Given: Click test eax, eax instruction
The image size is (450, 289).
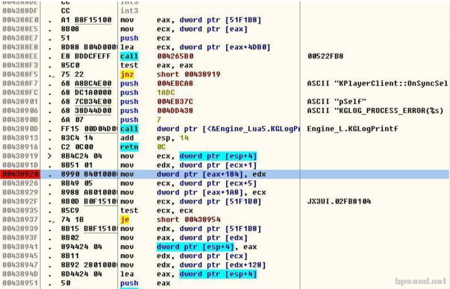Looking at the screenshot, I should (x=156, y=66).
